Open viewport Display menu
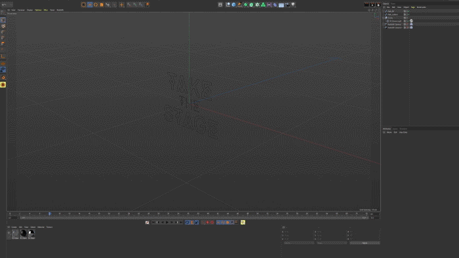The height and width of the screenshot is (258, 459). [x=30, y=10]
